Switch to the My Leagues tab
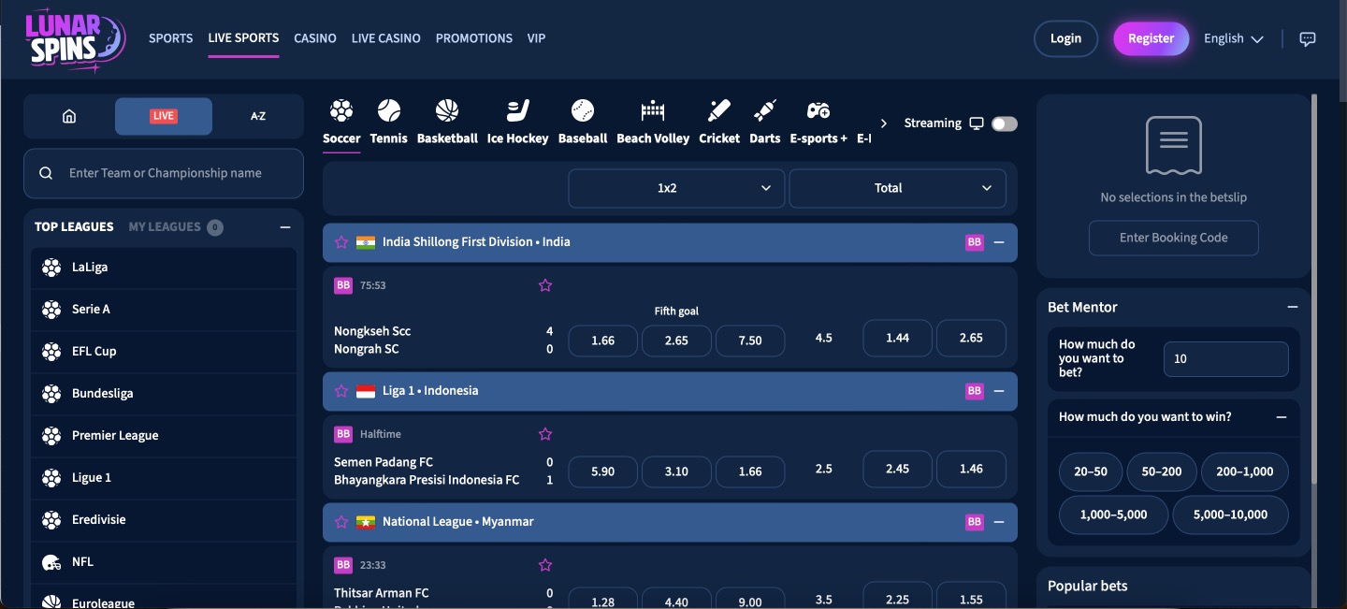Viewport: 1347px width, 609px height. pyautogui.click(x=165, y=226)
